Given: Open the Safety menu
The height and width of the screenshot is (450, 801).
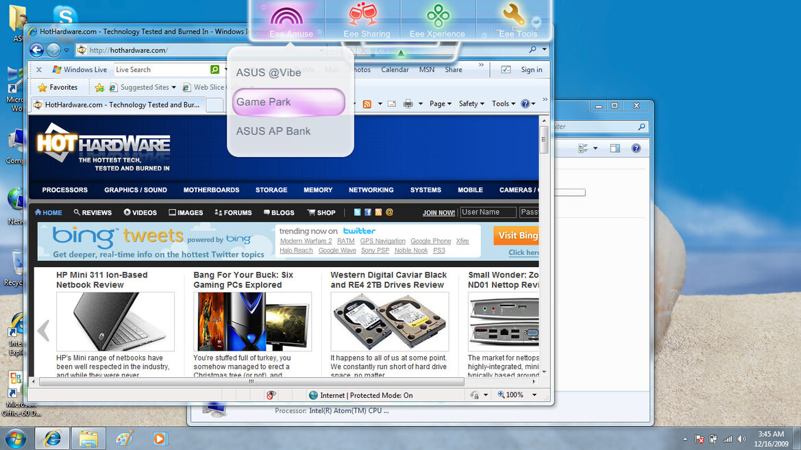Looking at the screenshot, I should coord(471,103).
